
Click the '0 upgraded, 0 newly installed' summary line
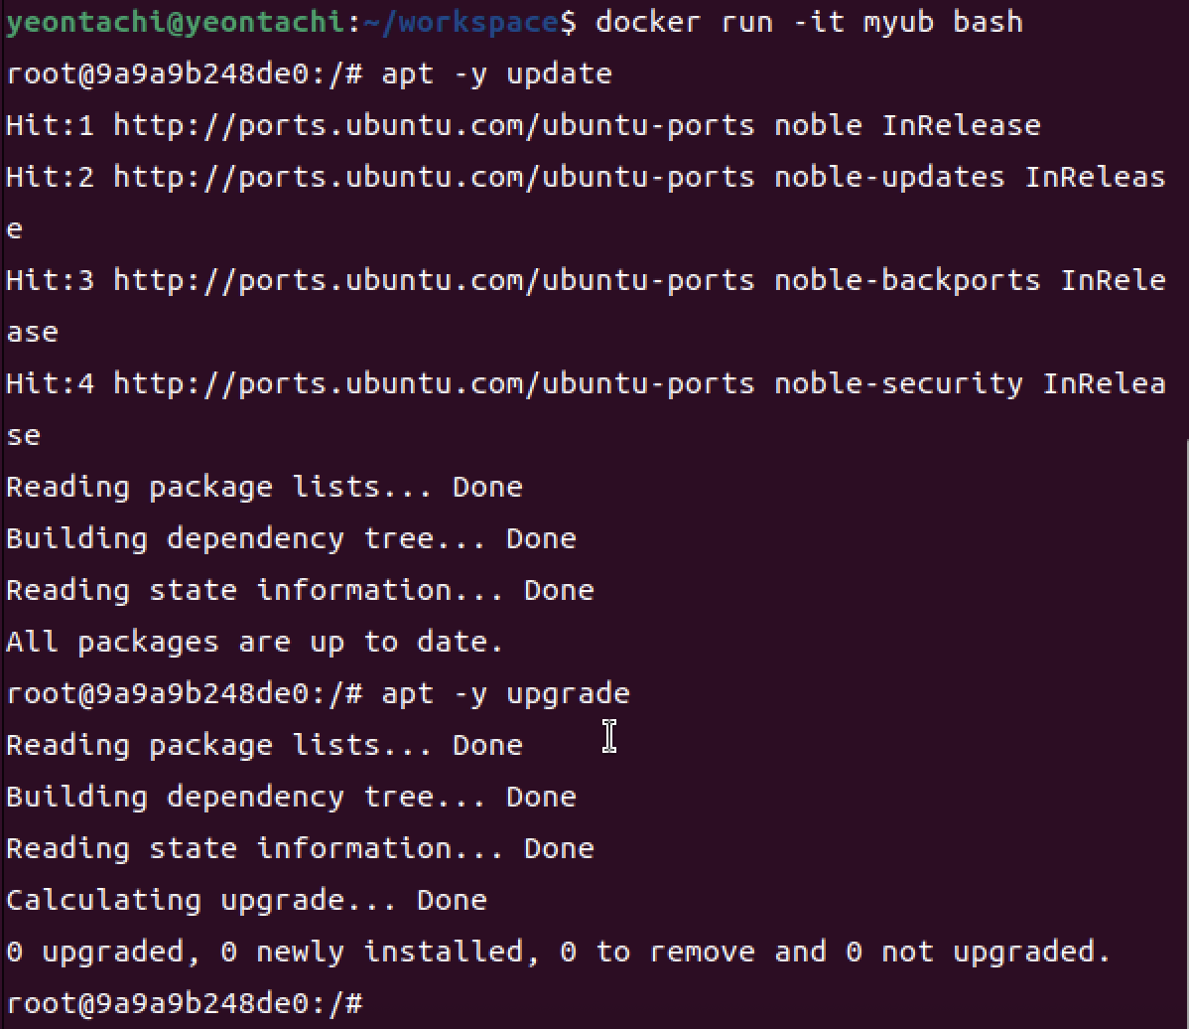pyautogui.click(x=558, y=952)
